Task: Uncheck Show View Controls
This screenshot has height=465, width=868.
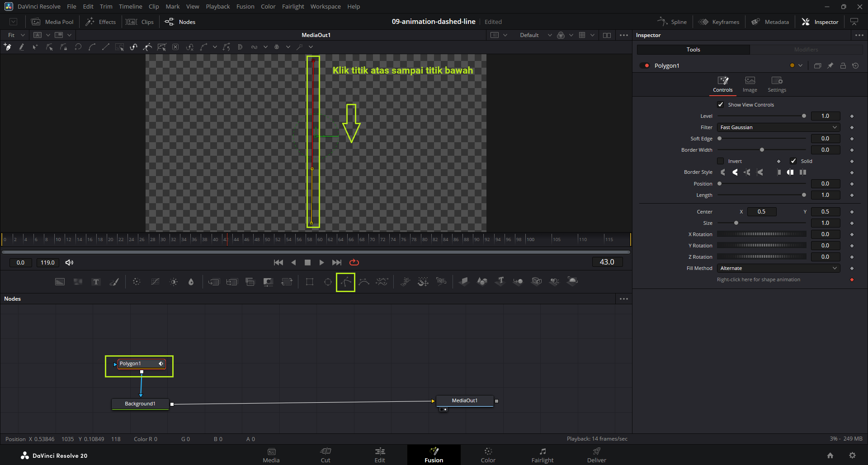Action: click(721, 105)
